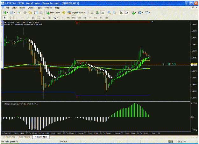Switch to bar chart icon
This screenshot has height=144, width=199.
click(x=92, y=12)
